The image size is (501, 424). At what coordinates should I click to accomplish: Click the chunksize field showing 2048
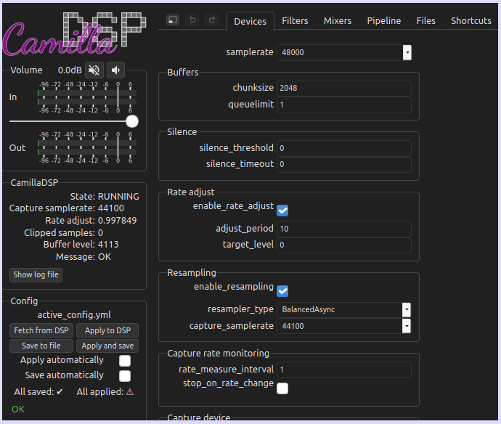pos(344,88)
